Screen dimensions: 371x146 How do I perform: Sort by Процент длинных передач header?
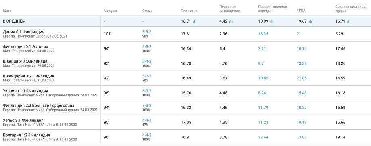[273, 8]
